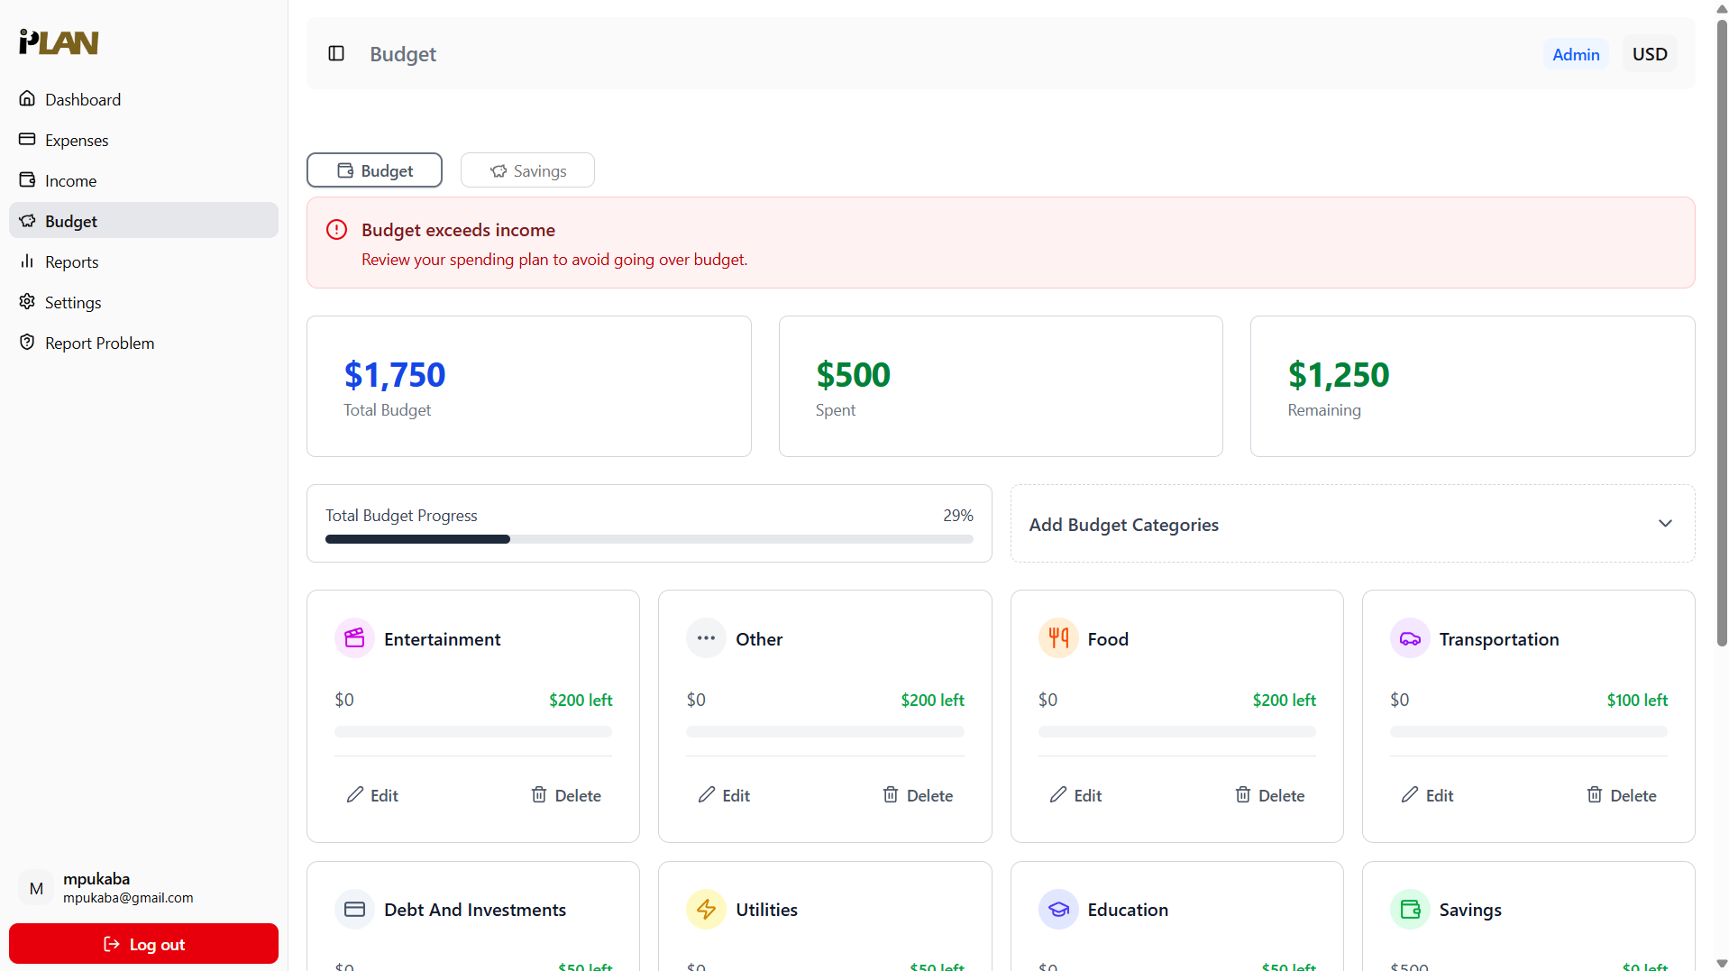This screenshot has width=1729, height=971.
Task: Select the Dashboard icon in the sidebar
Action: 27,99
